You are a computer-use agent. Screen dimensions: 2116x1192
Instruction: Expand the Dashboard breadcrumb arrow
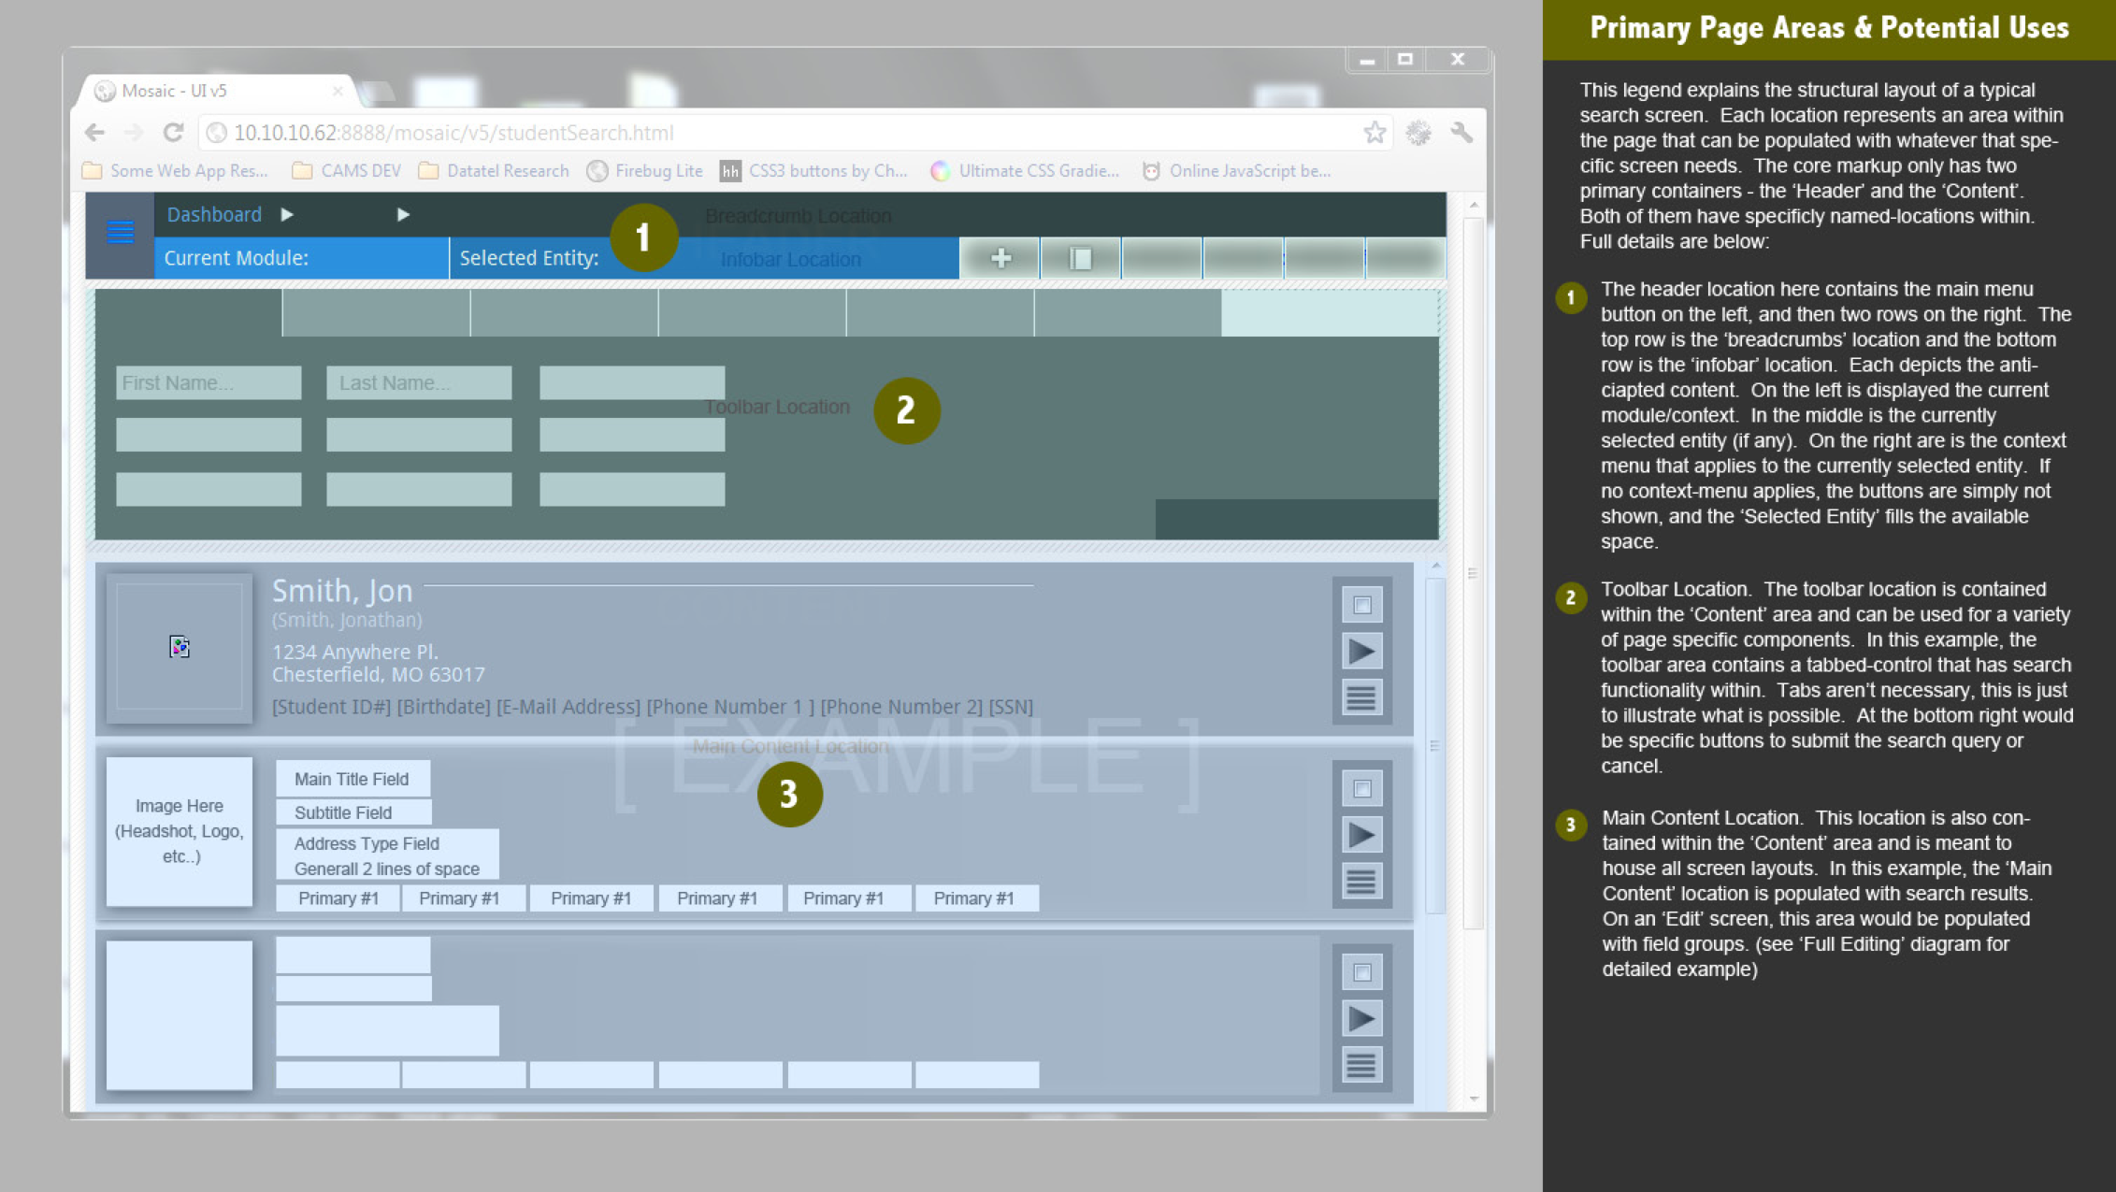pyautogui.click(x=287, y=214)
